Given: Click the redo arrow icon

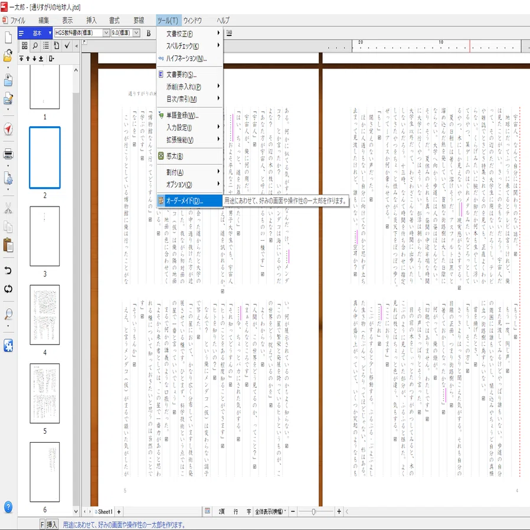Looking at the screenshot, I should click(8, 289).
